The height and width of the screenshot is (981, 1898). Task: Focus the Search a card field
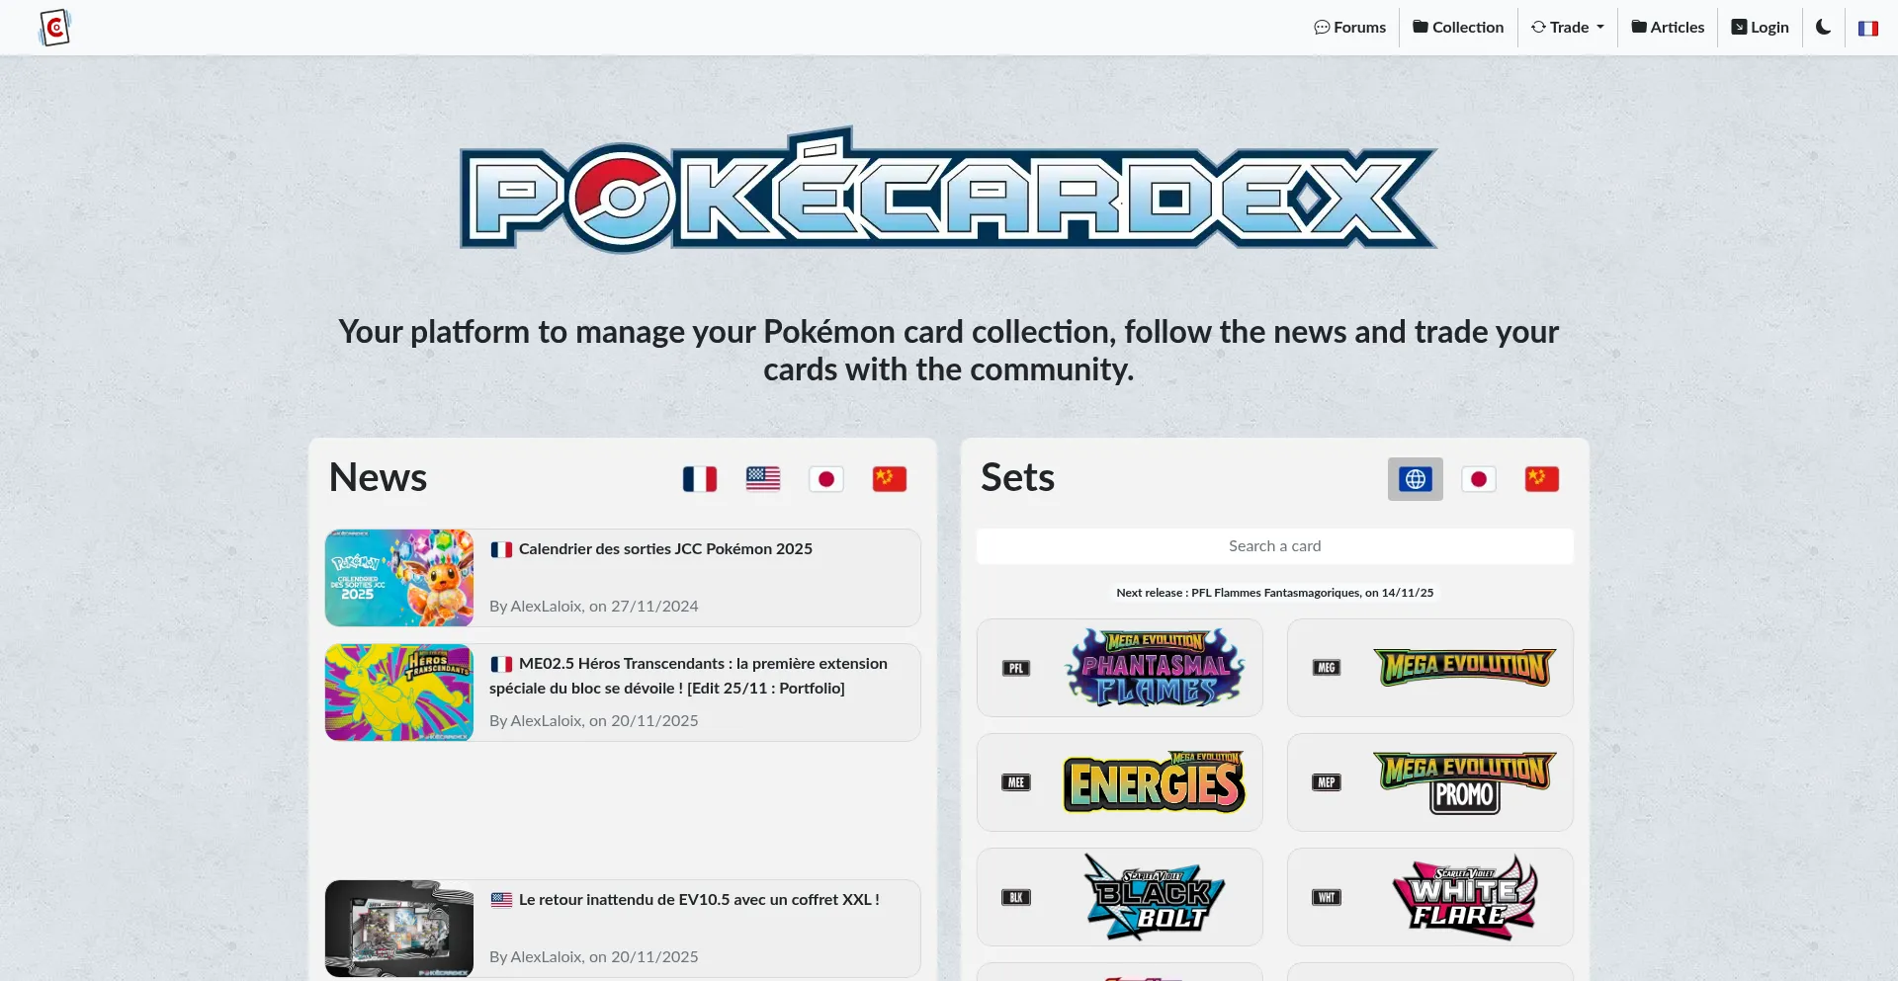tap(1275, 546)
